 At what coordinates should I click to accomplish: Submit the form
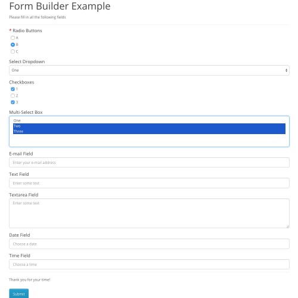click(19, 294)
